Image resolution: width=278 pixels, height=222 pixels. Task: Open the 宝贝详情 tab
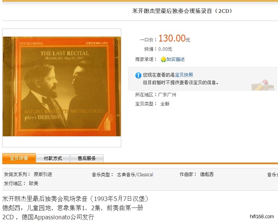click(19, 158)
